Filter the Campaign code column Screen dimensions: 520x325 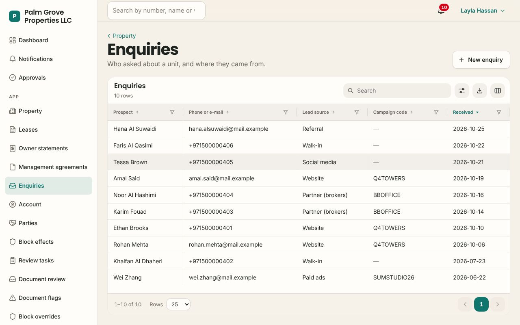pos(436,112)
